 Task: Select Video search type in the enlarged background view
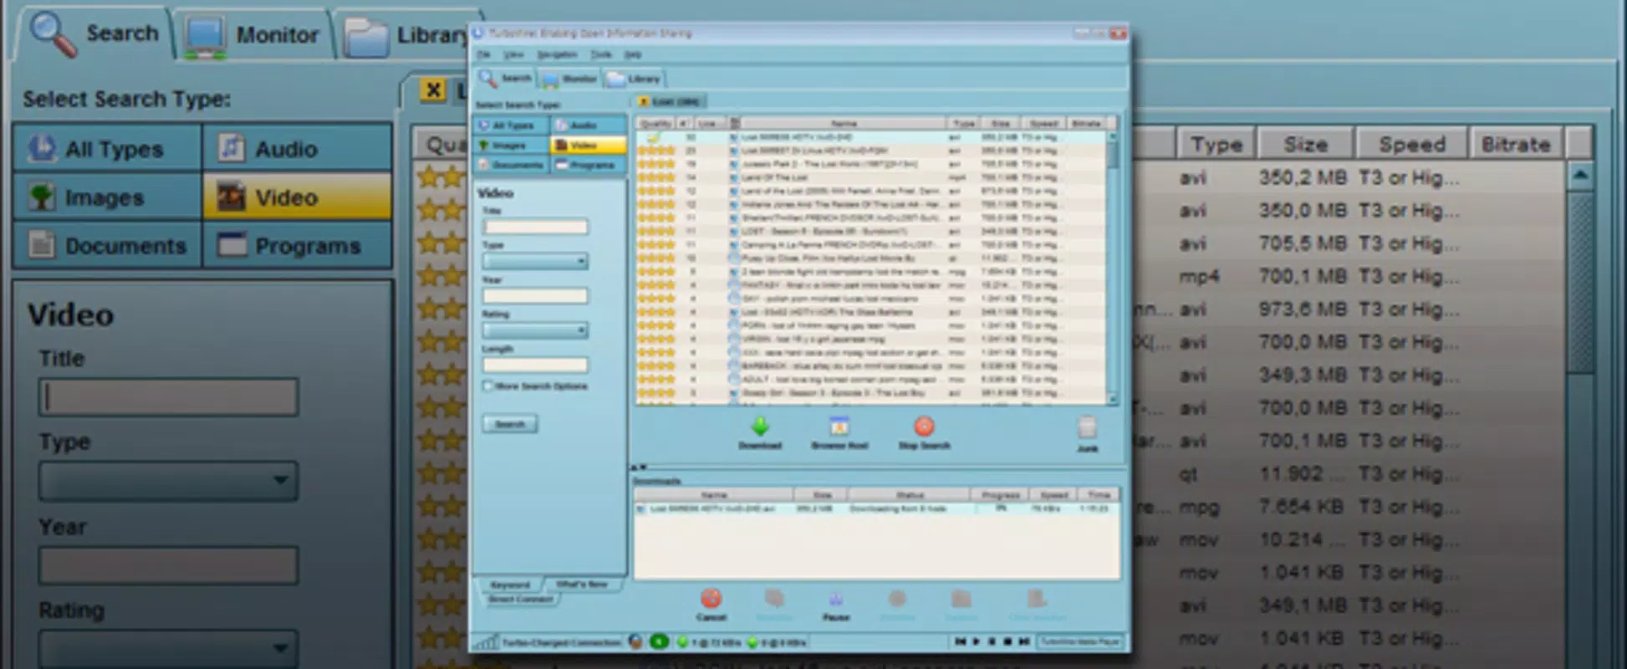(297, 197)
